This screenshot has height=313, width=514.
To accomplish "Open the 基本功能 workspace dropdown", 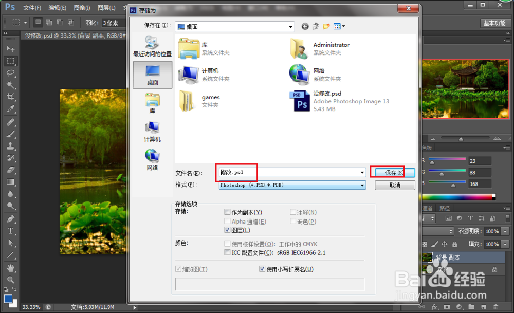I will 494,23.
